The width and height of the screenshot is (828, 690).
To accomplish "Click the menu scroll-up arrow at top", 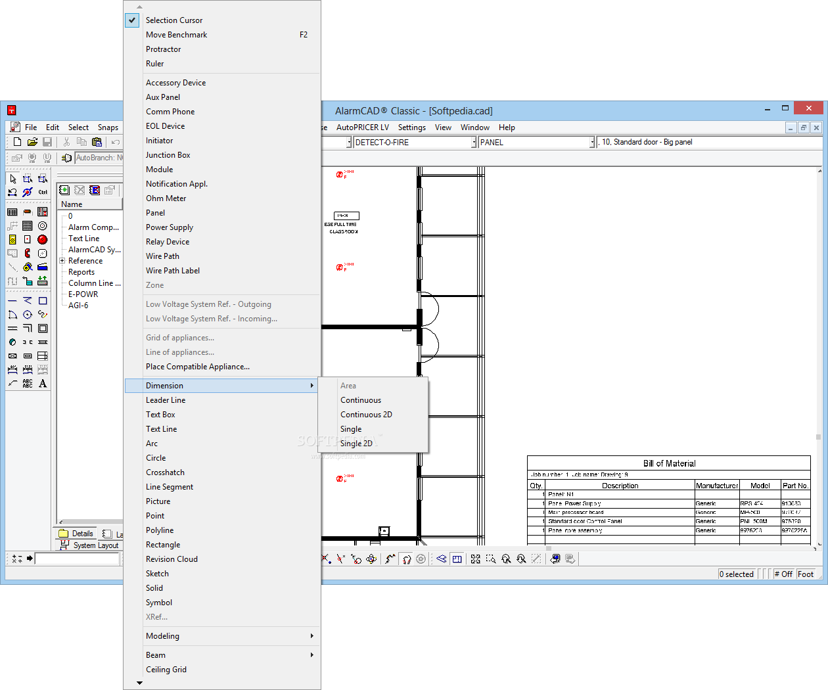I will (x=139, y=7).
